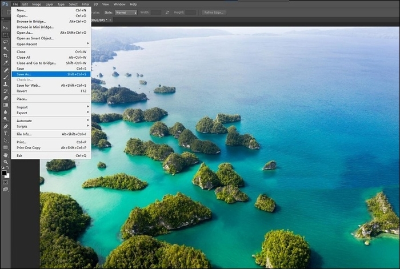This screenshot has width=400, height=269.
Task: Expand the Scripts submenu
Action: click(51, 126)
